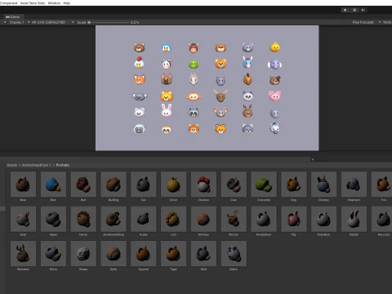Select the Dog prefab thumbnail
This screenshot has width=392, height=294.
294,185
